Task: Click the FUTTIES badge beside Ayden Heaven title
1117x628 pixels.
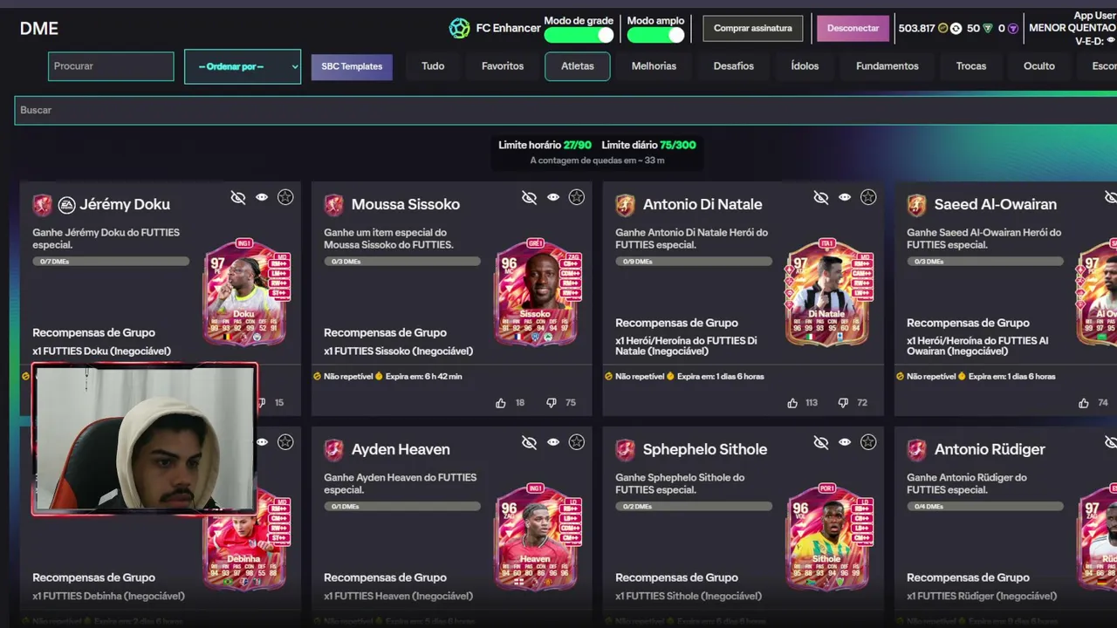Action: click(x=334, y=450)
